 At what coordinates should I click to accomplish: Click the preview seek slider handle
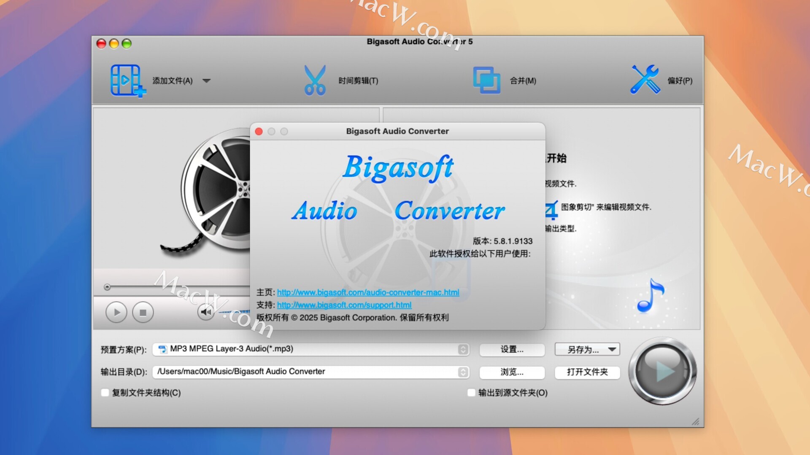coord(107,287)
